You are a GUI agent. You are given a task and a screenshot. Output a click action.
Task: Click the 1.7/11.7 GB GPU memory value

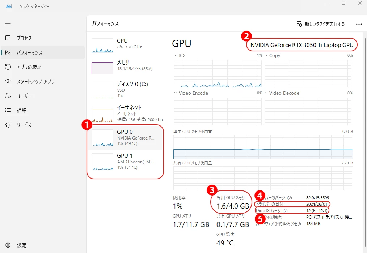tap(191, 224)
